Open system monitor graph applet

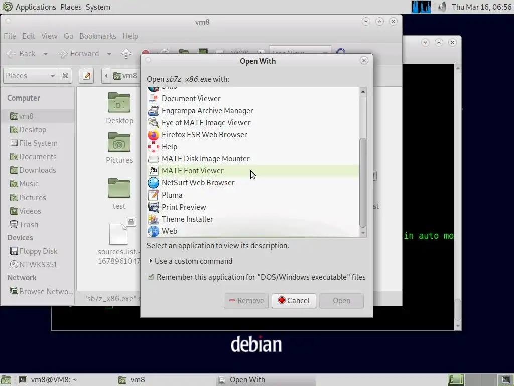[421, 7]
